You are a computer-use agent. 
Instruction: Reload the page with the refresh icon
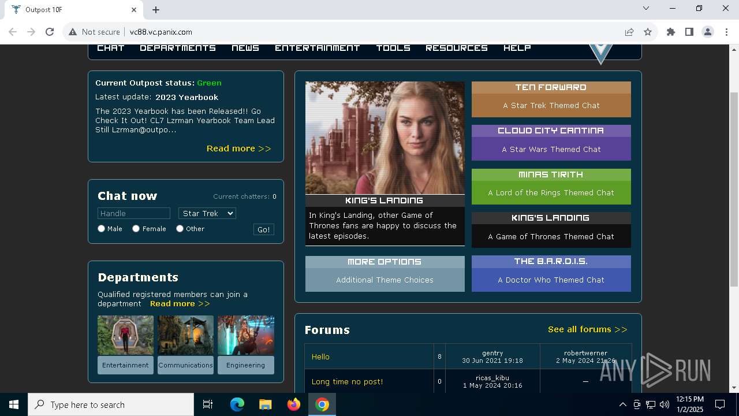[50, 32]
